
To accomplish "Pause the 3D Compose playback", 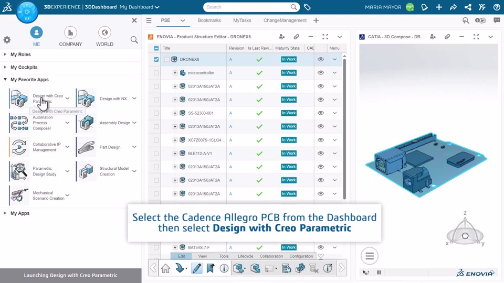I will (x=379, y=273).
